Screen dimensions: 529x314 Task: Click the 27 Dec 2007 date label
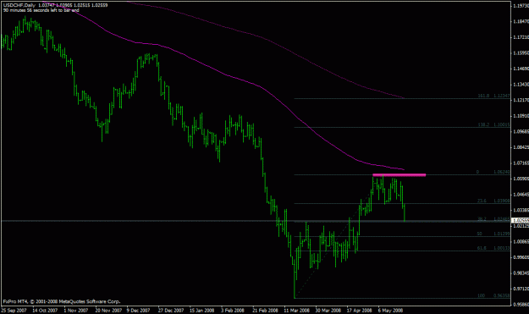(x=171, y=311)
